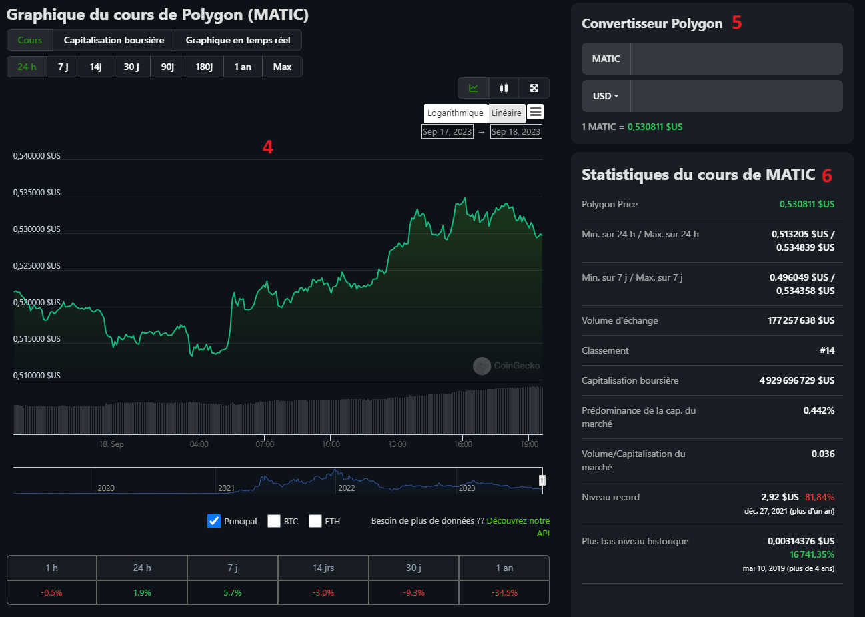Click the 30 j change value -9.3%
865x617 pixels.
coord(414,592)
